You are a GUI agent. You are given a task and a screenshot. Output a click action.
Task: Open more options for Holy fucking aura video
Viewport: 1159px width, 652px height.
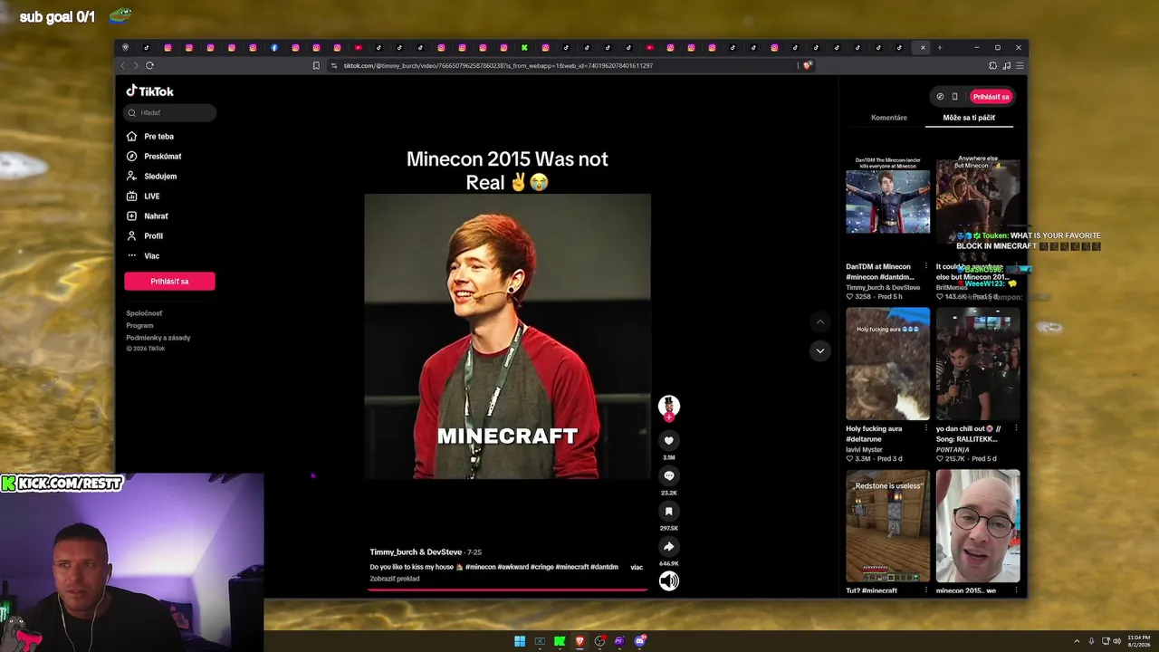click(x=924, y=429)
